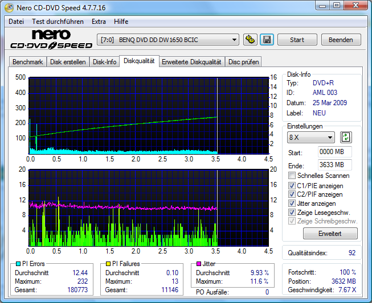
Task: Select the Diskqualität tab
Action: (x=139, y=61)
